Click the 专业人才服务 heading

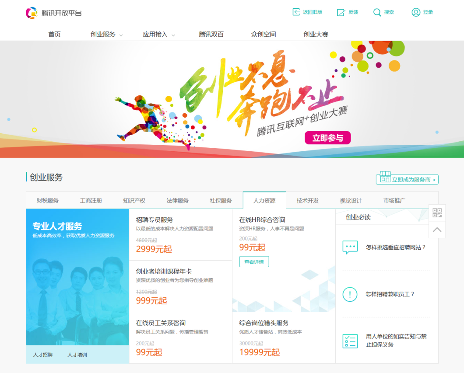click(x=57, y=226)
